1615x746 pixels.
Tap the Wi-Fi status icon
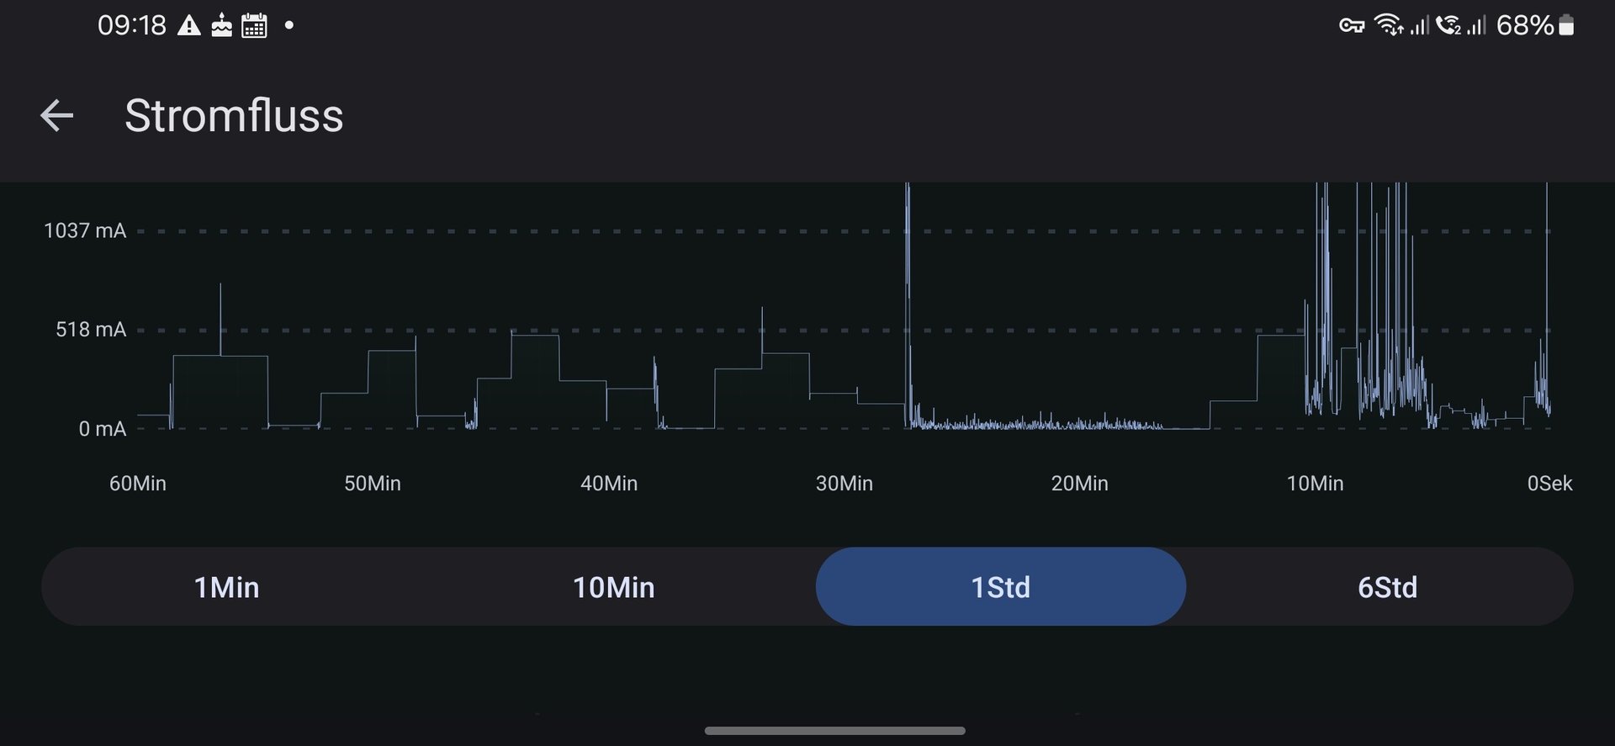pos(1388,25)
